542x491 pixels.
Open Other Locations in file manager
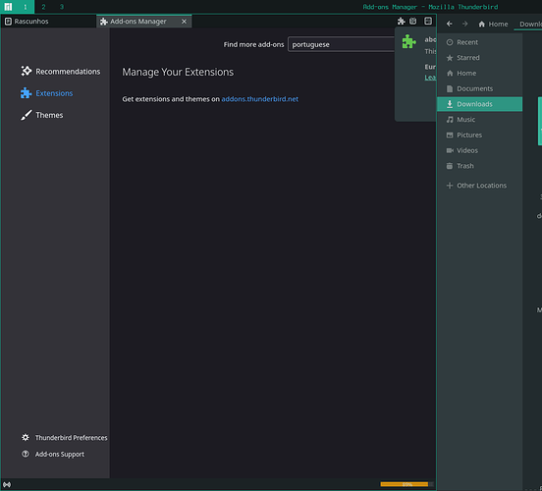click(479, 186)
